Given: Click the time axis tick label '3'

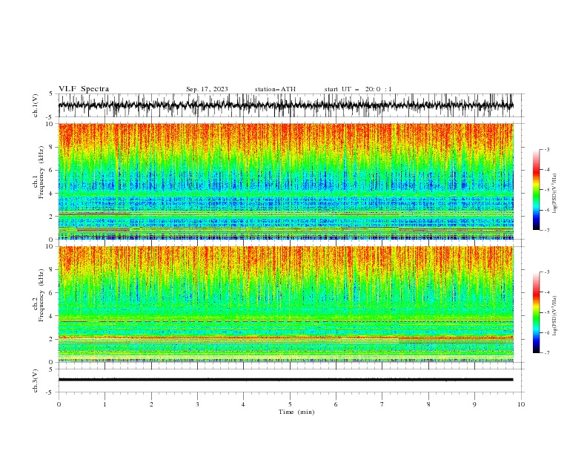Looking at the screenshot, I should [x=197, y=404].
